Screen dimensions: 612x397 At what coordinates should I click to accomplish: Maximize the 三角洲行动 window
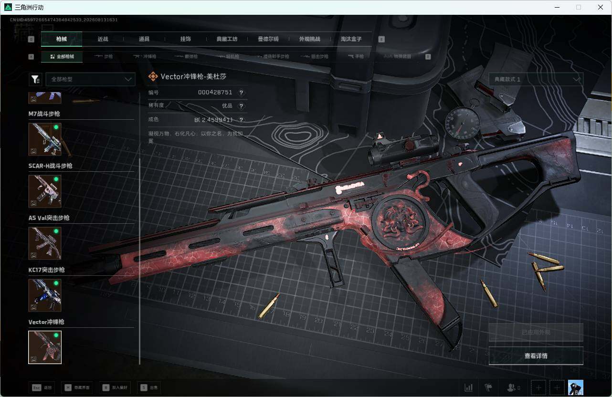[579, 7]
